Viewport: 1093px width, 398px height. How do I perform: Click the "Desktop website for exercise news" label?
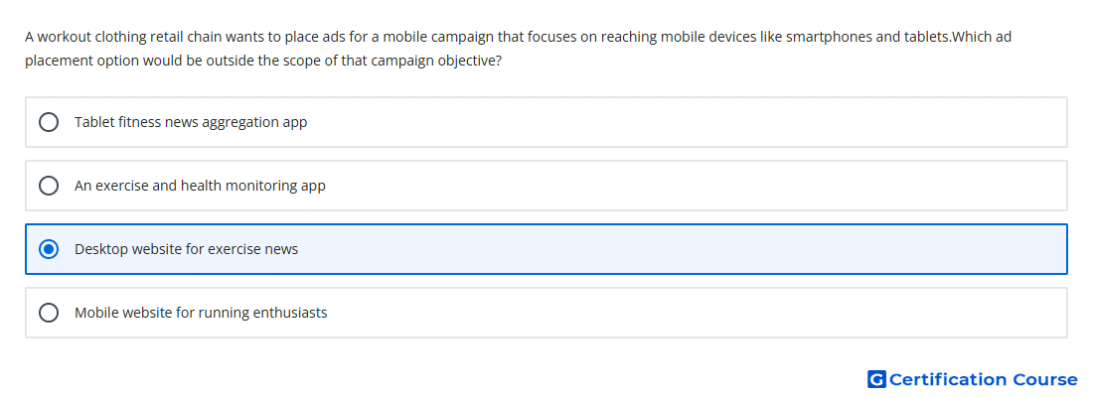[x=186, y=249]
